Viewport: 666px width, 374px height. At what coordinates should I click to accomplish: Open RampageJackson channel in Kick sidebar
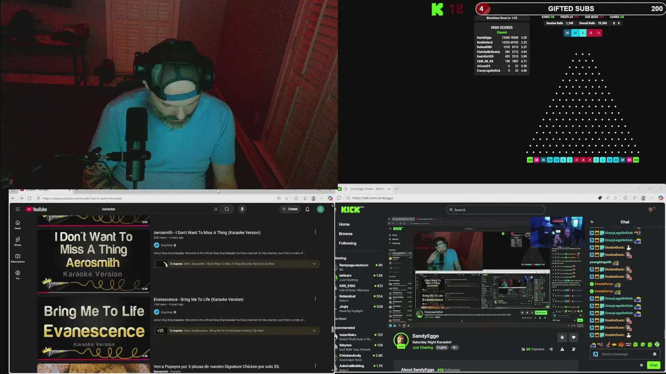pos(361,267)
